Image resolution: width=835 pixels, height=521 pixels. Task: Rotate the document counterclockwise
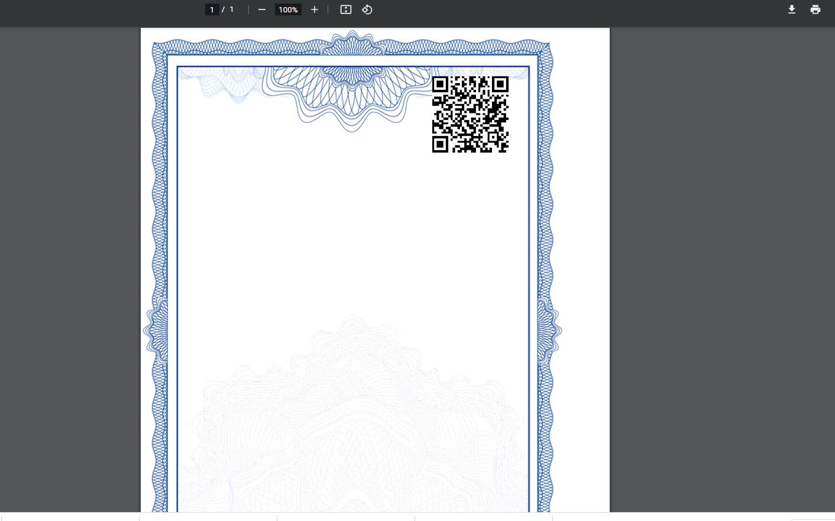coord(367,9)
